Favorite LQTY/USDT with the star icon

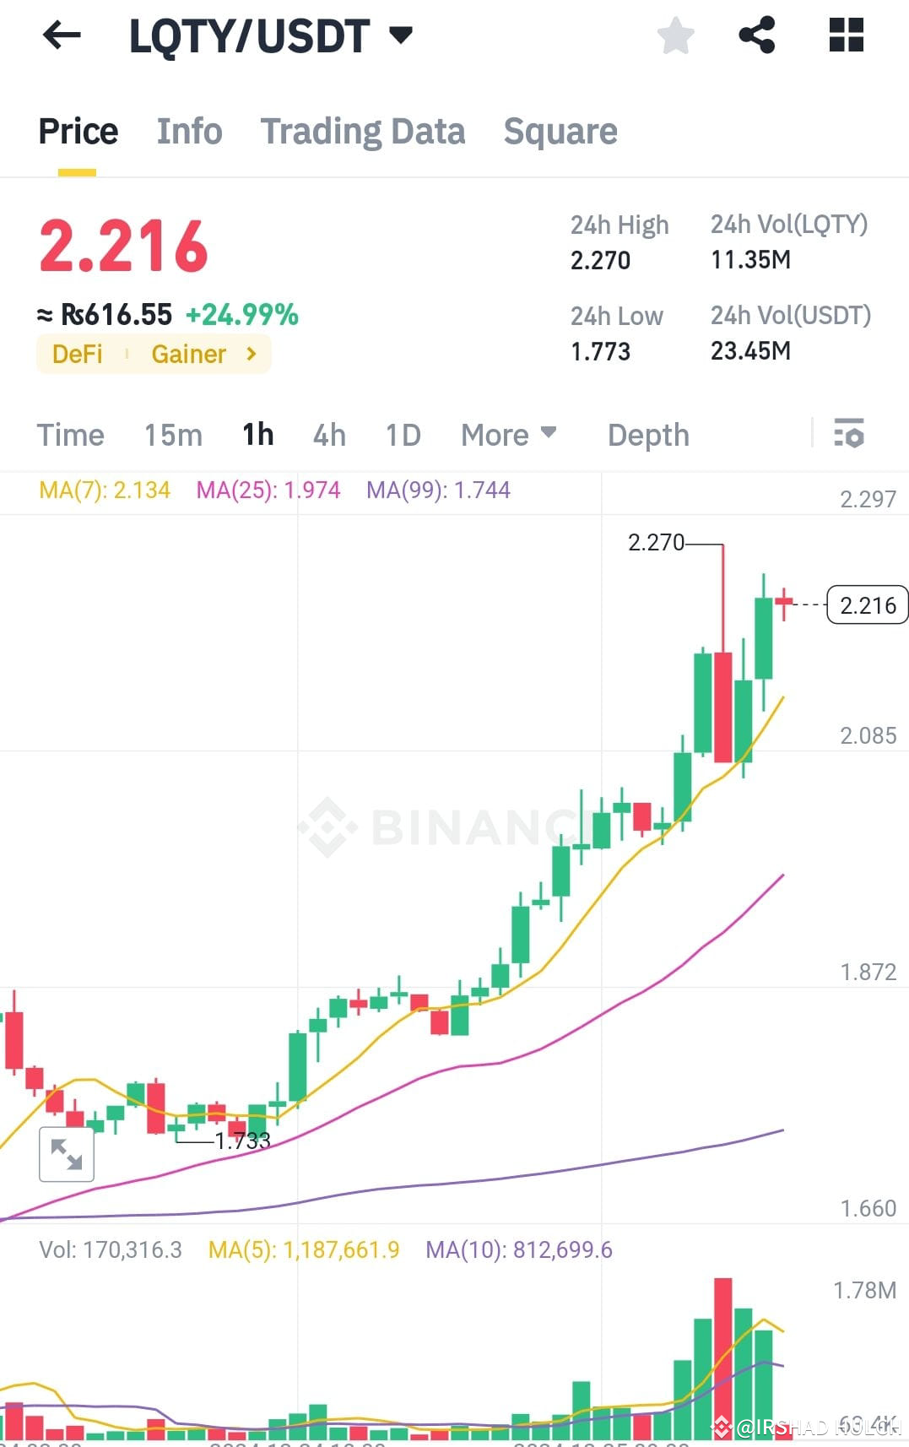[675, 35]
